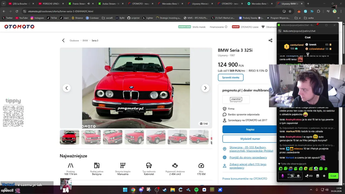Open the 7/42 photo counter gallery
345x194 pixels.
click(x=204, y=124)
